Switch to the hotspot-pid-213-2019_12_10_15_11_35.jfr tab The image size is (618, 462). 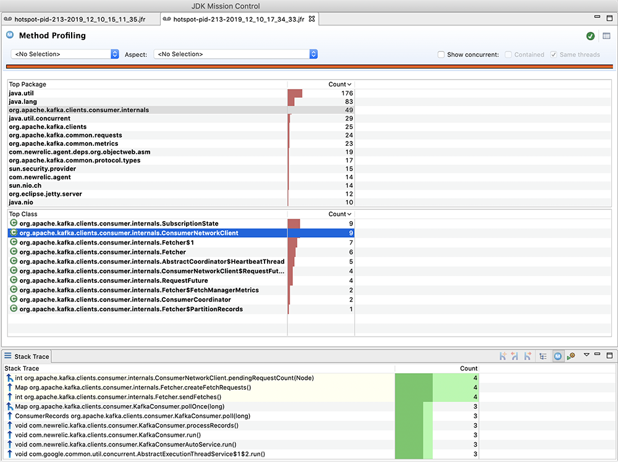coord(80,19)
